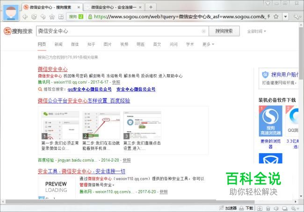Click the 搜狗 search engine selector in address bar
This screenshot has width=304, height=212.
click(76, 17)
